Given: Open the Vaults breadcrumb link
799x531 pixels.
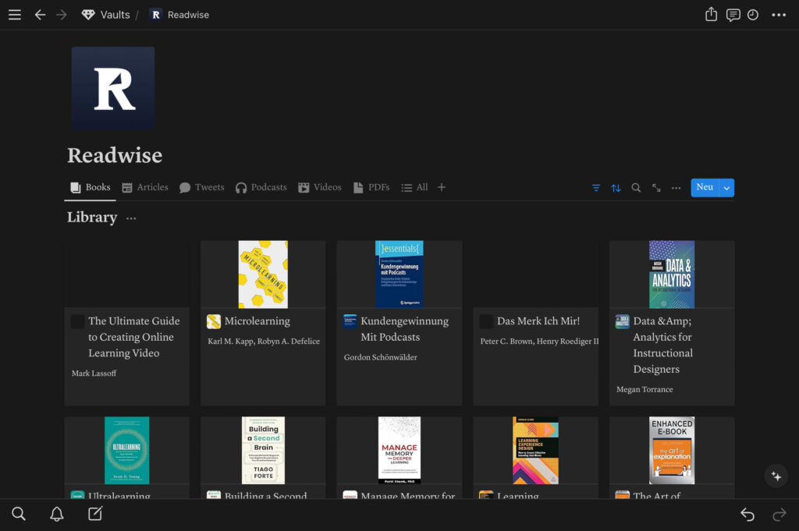Looking at the screenshot, I should click(x=105, y=13).
